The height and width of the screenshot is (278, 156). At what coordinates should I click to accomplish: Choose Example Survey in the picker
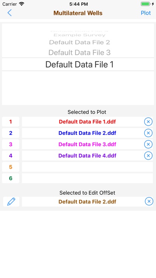(79, 35)
